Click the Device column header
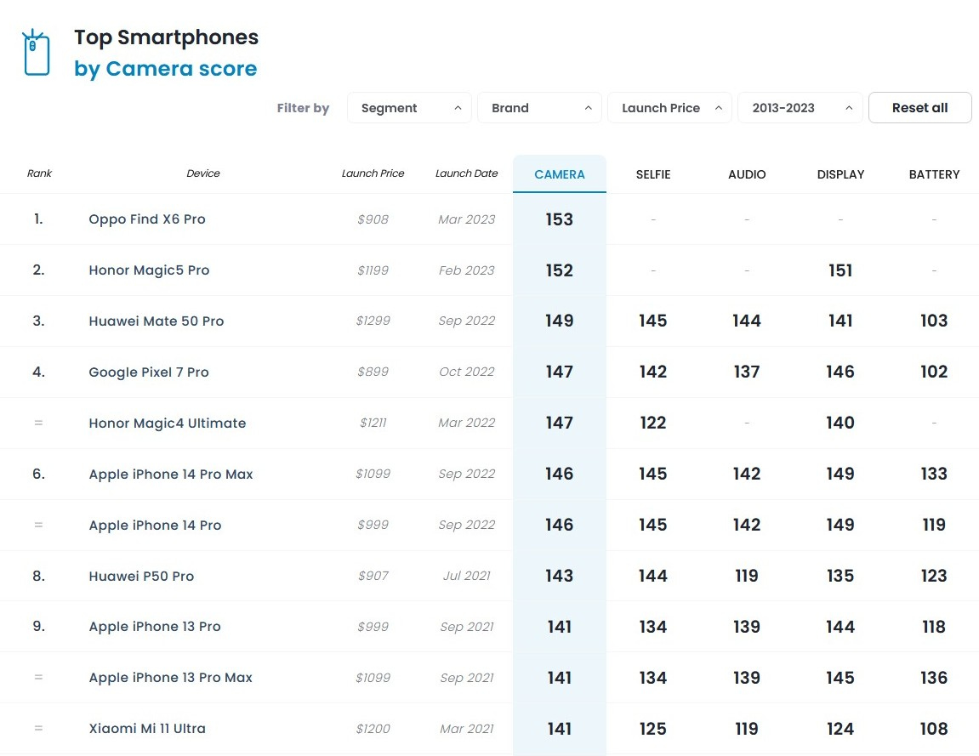Image resolution: width=979 pixels, height=756 pixels. click(x=203, y=173)
